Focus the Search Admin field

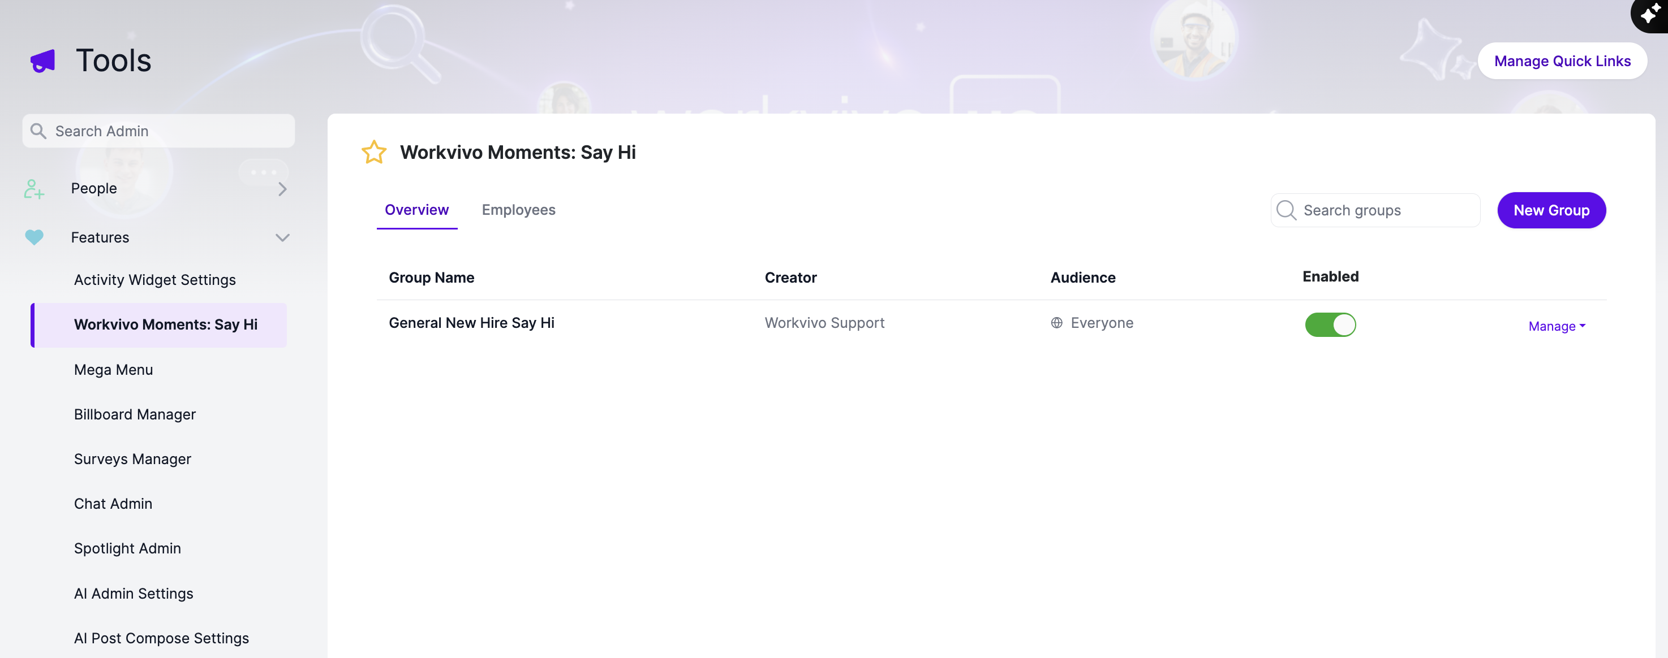(158, 131)
